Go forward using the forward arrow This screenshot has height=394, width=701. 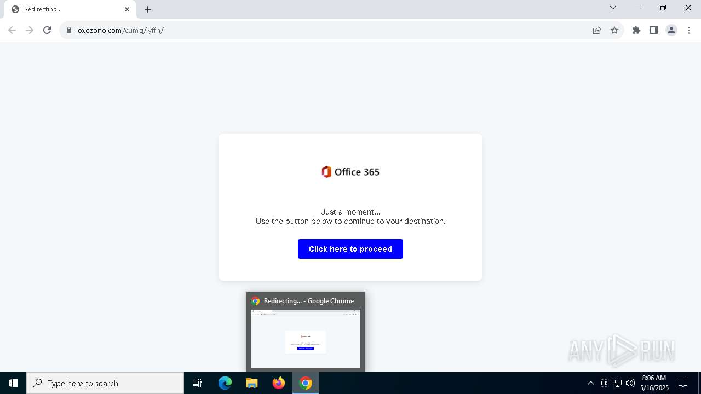tap(30, 30)
